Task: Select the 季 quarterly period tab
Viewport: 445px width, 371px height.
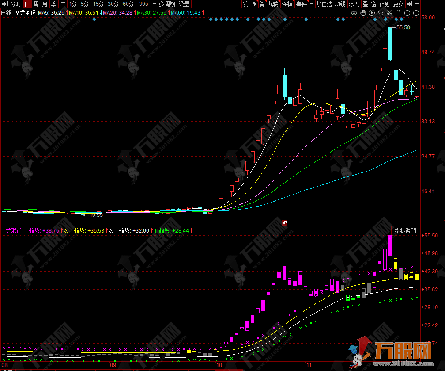Action: pyautogui.click(x=54, y=4)
